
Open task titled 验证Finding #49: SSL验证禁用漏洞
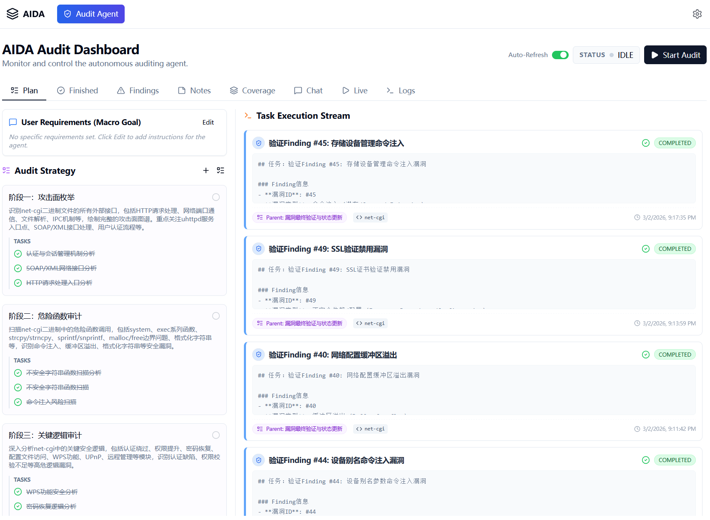(x=328, y=249)
